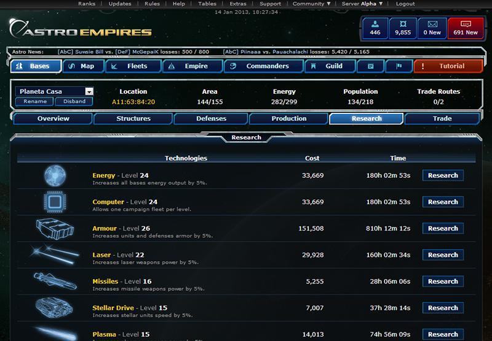Click the Laser technology beams icon

click(x=55, y=255)
